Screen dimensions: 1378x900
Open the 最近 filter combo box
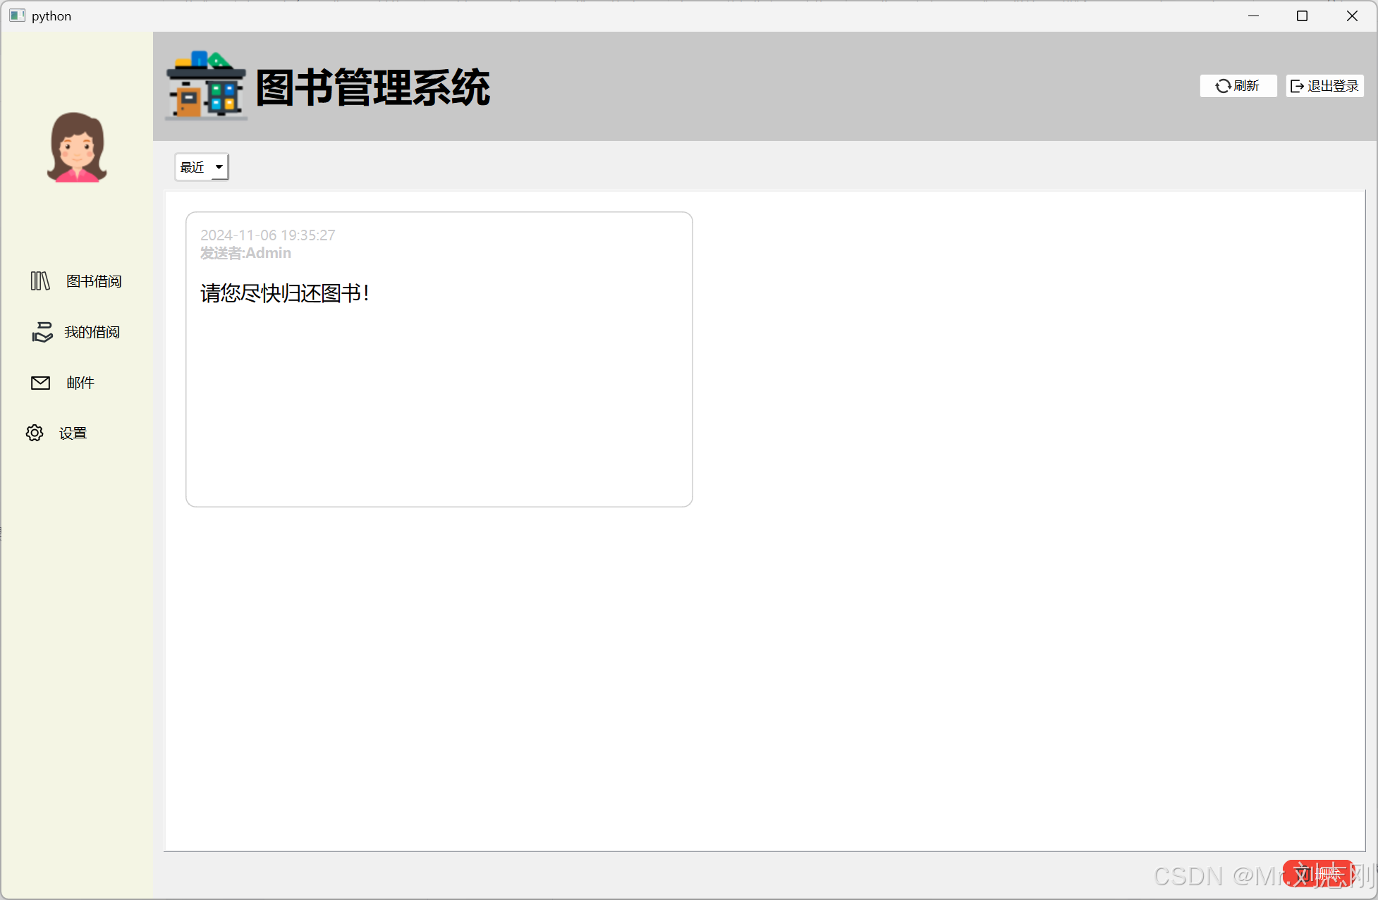point(193,167)
